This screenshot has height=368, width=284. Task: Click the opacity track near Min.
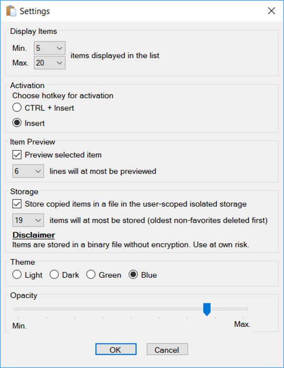pyautogui.click(x=21, y=309)
